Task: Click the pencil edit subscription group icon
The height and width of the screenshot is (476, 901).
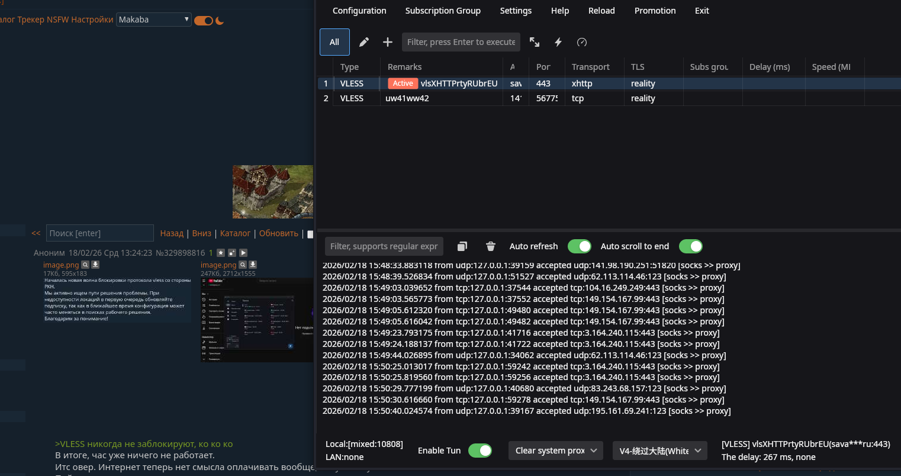Action: click(364, 42)
